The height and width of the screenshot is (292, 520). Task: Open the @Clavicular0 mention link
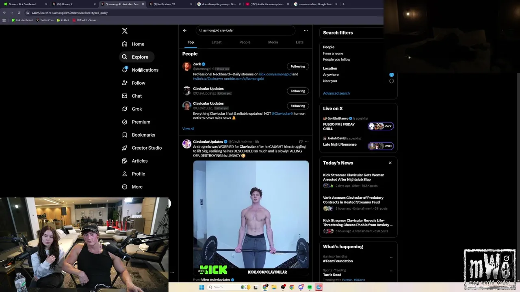point(282,114)
